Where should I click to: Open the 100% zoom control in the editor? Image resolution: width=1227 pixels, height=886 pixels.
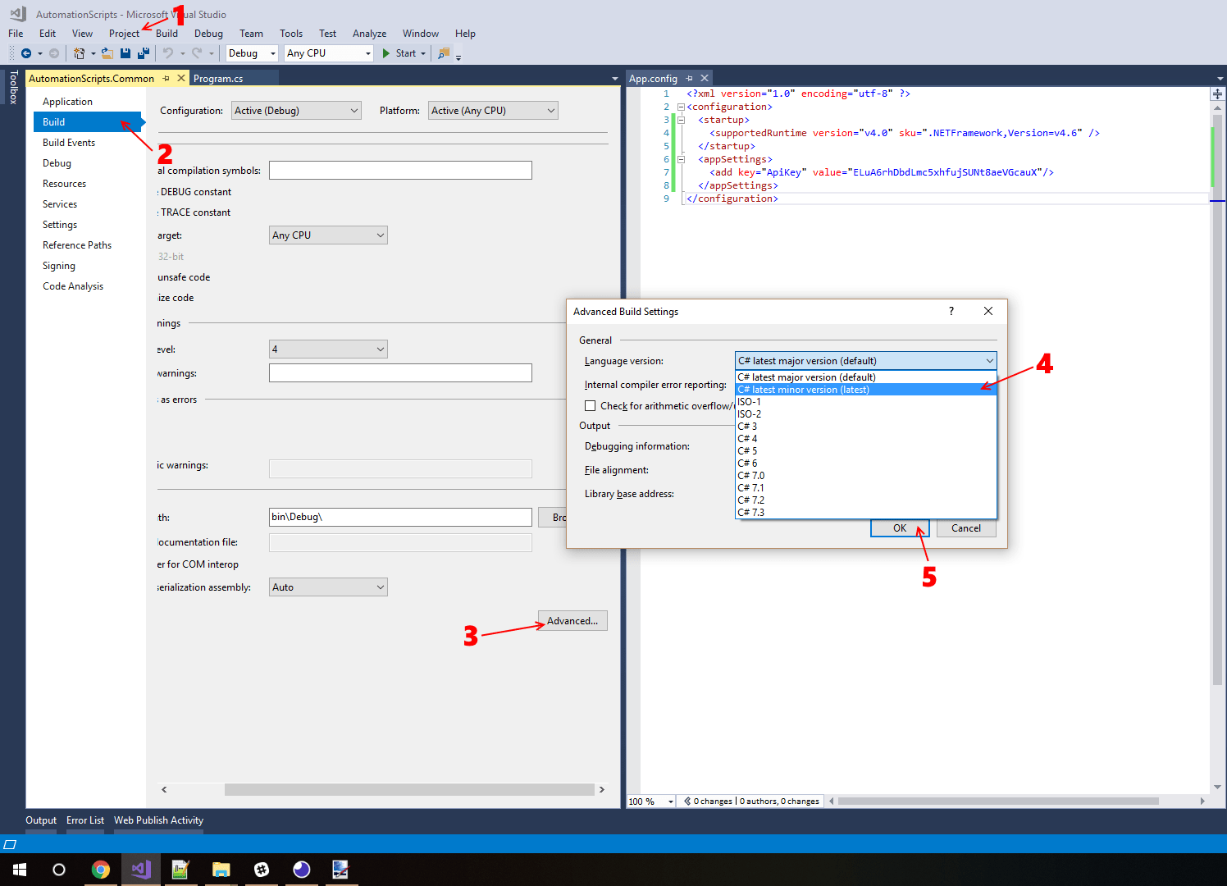(x=650, y=801)
